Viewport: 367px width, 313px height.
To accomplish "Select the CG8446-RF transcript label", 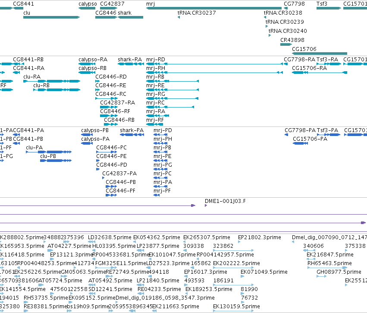I will click(115, 111).
